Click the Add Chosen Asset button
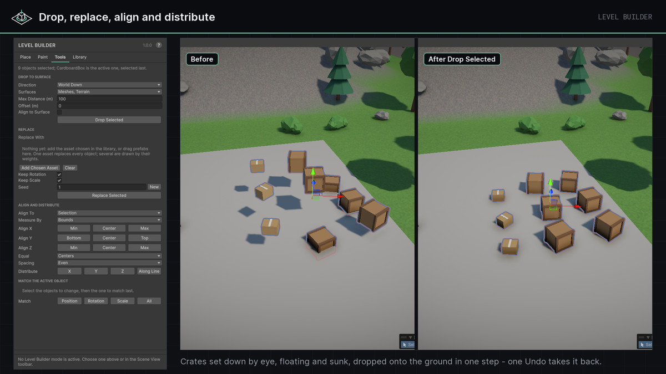The image size is (666, 374). (x=39, y=168)
